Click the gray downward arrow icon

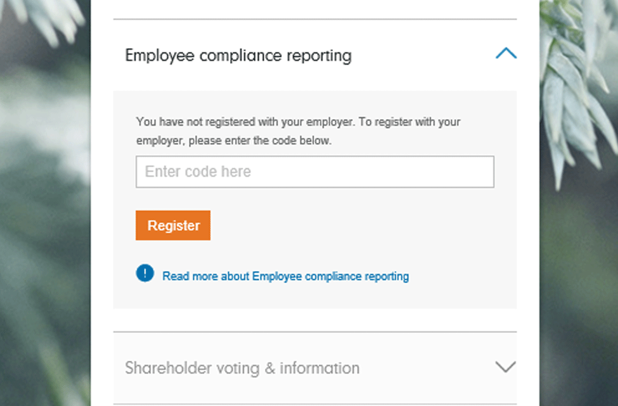pos(505,367)
